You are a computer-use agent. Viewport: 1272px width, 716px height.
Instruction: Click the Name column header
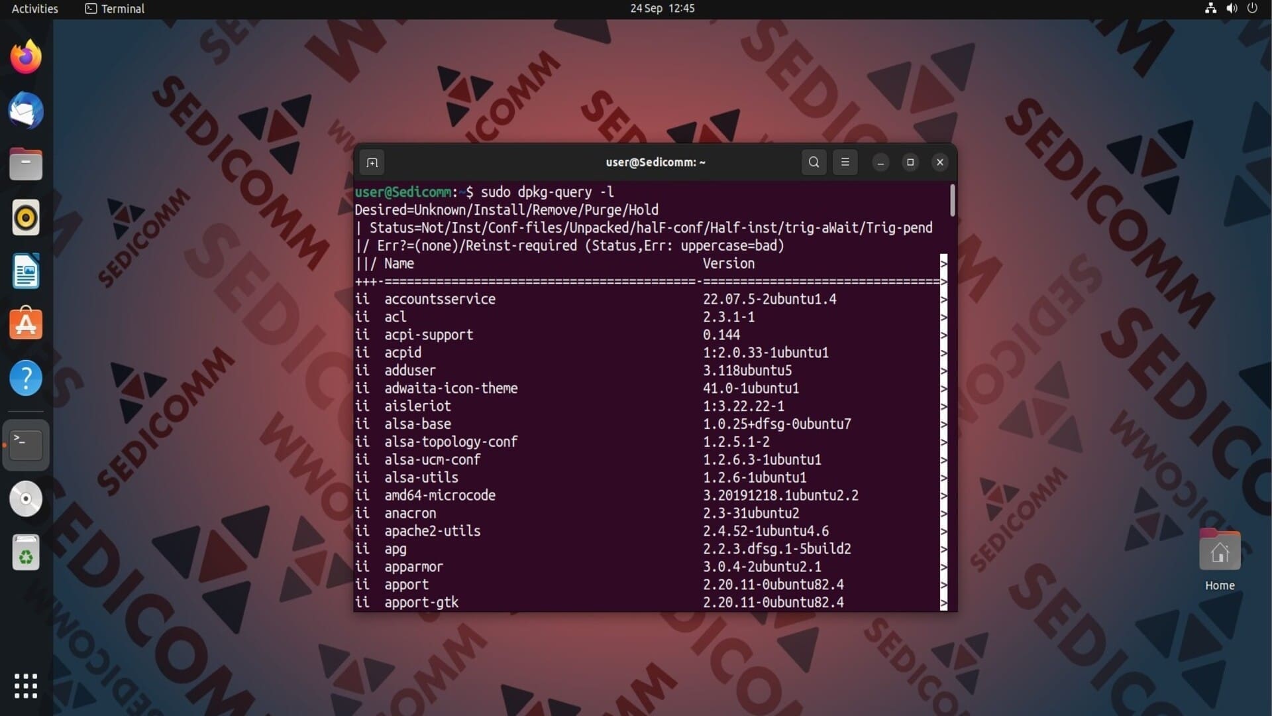point(399,264)
